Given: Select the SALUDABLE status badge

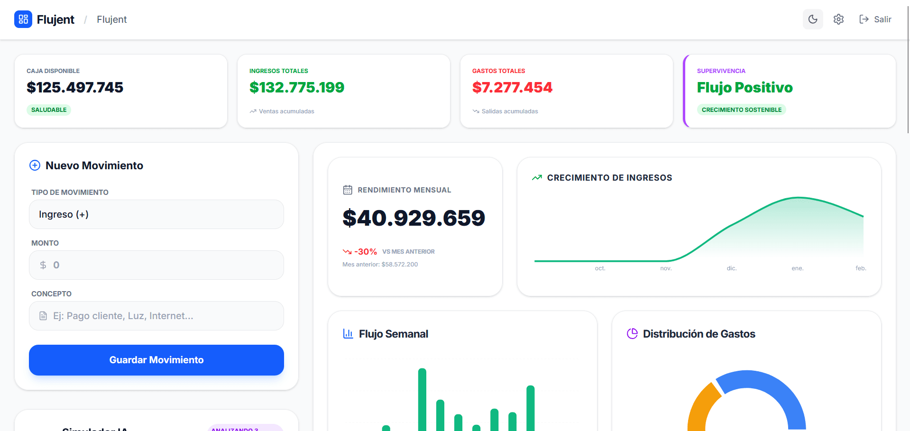Looking at the screenshot, I should click(49, 110).
